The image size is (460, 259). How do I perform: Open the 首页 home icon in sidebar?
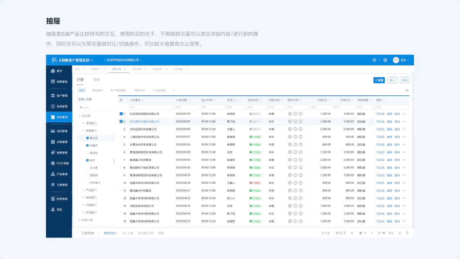(52, 71)
